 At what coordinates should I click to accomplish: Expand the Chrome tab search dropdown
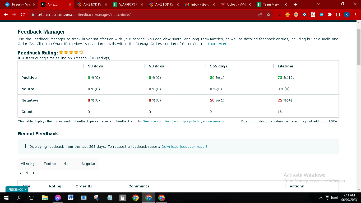point(318,4)
